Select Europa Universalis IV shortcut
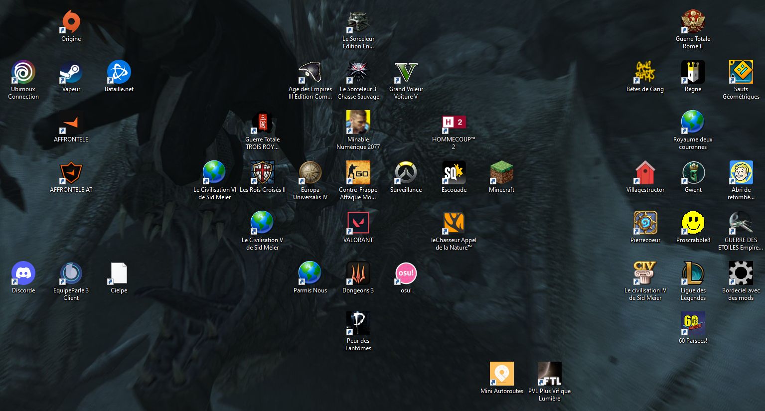 (x=310, y=173)
